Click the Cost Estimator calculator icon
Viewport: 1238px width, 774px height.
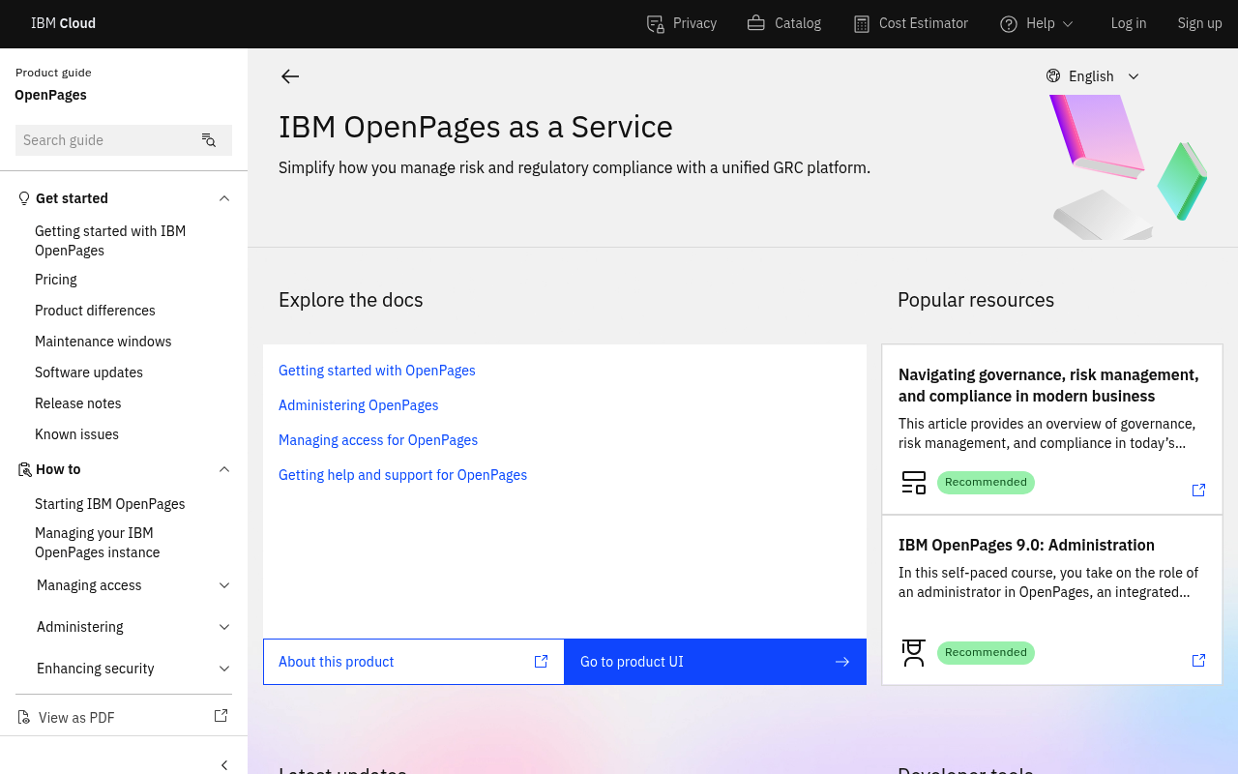click(x=862, y=24)
